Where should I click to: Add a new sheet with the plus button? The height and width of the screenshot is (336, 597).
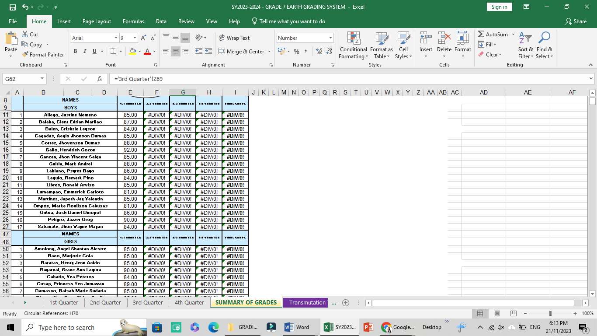pos(346,302)
